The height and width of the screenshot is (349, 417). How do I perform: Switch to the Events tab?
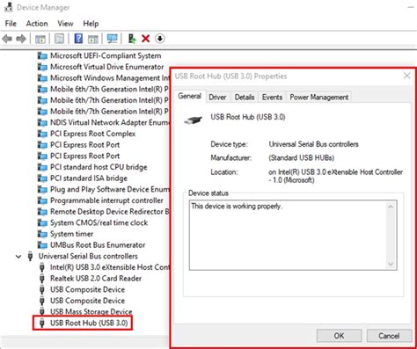272,97
